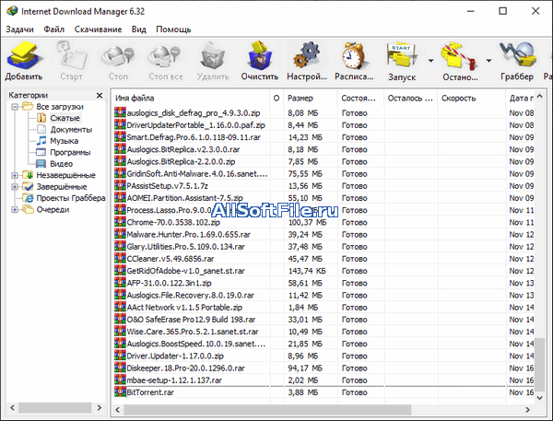Select Smart.Defrag.Pro.6.1.0.118-09.11.rar file

(194, 137)
